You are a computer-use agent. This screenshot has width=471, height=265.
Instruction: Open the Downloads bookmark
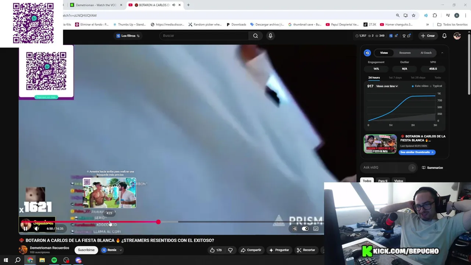pyautogui.click(x=236, y=24)
